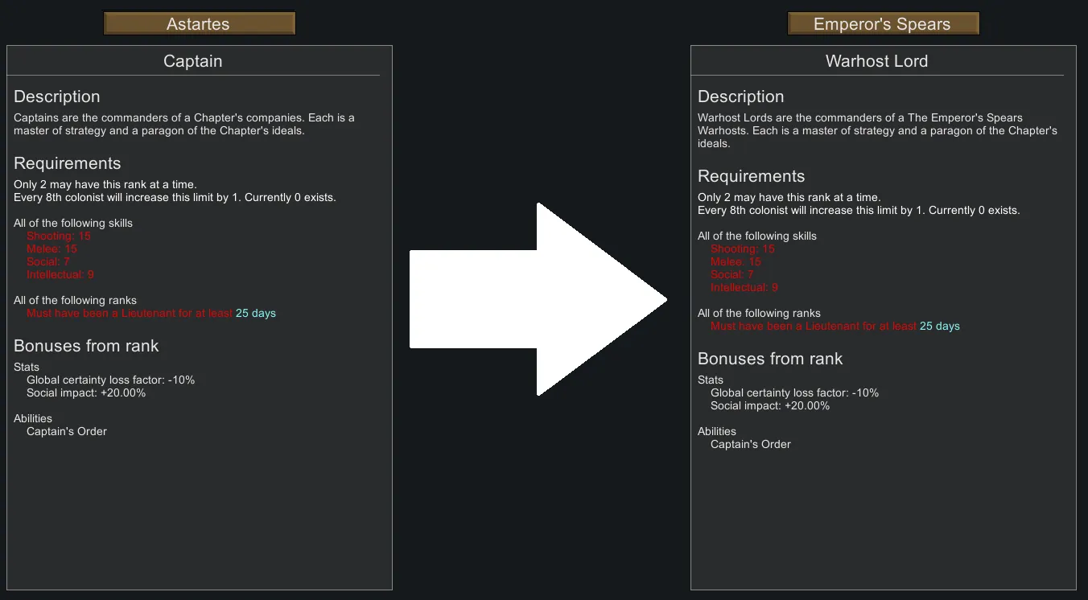
Task: Click the Astartes button
Action: click(199, 23)
